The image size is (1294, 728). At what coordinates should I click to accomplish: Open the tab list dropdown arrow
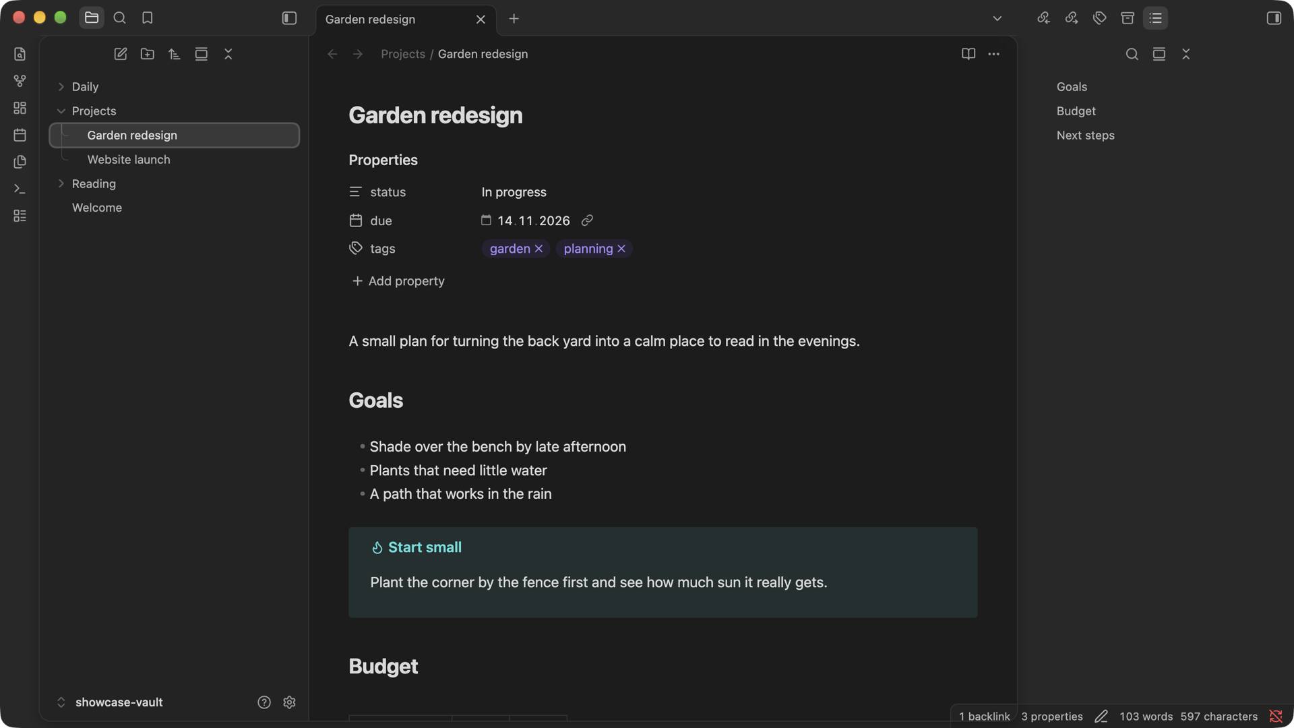coord(997,19)
